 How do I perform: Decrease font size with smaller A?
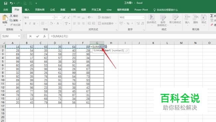(68, 18)
